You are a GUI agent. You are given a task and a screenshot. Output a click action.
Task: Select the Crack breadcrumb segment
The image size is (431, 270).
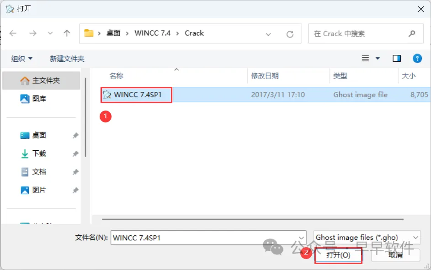tap(194, 33)
